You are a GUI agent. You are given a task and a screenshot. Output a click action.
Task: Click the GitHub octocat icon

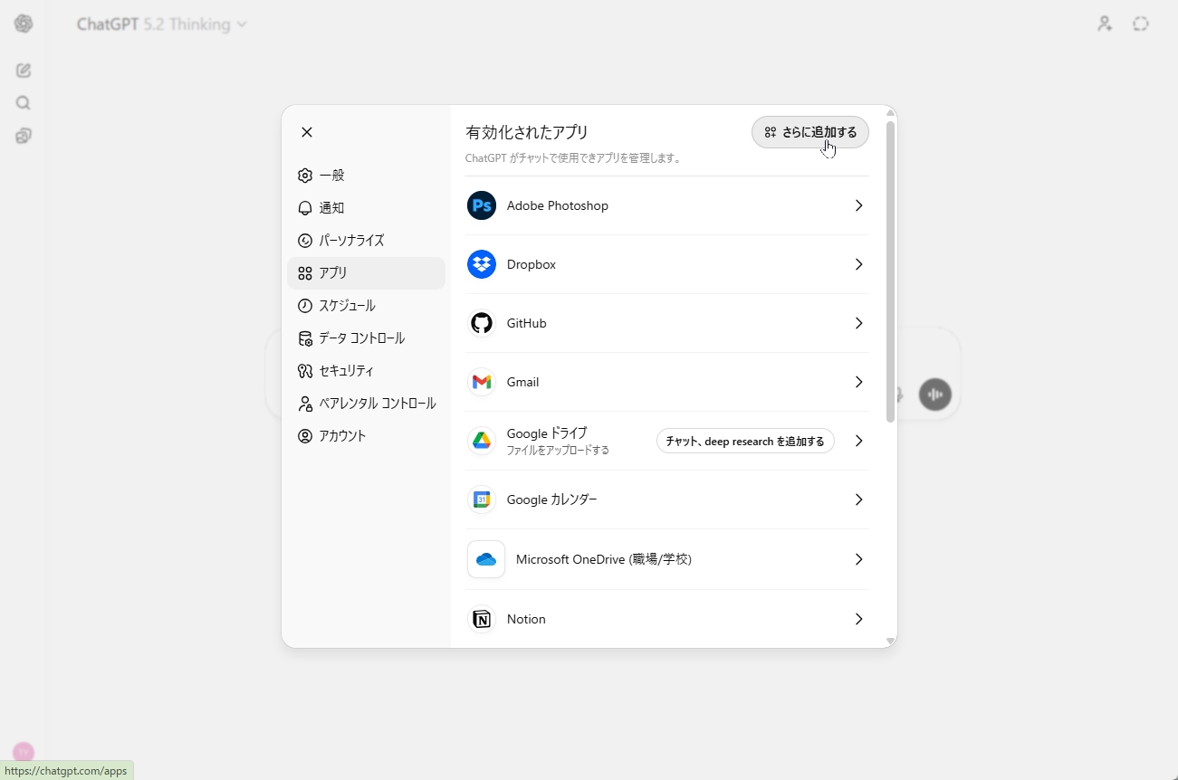coord(482,323)
